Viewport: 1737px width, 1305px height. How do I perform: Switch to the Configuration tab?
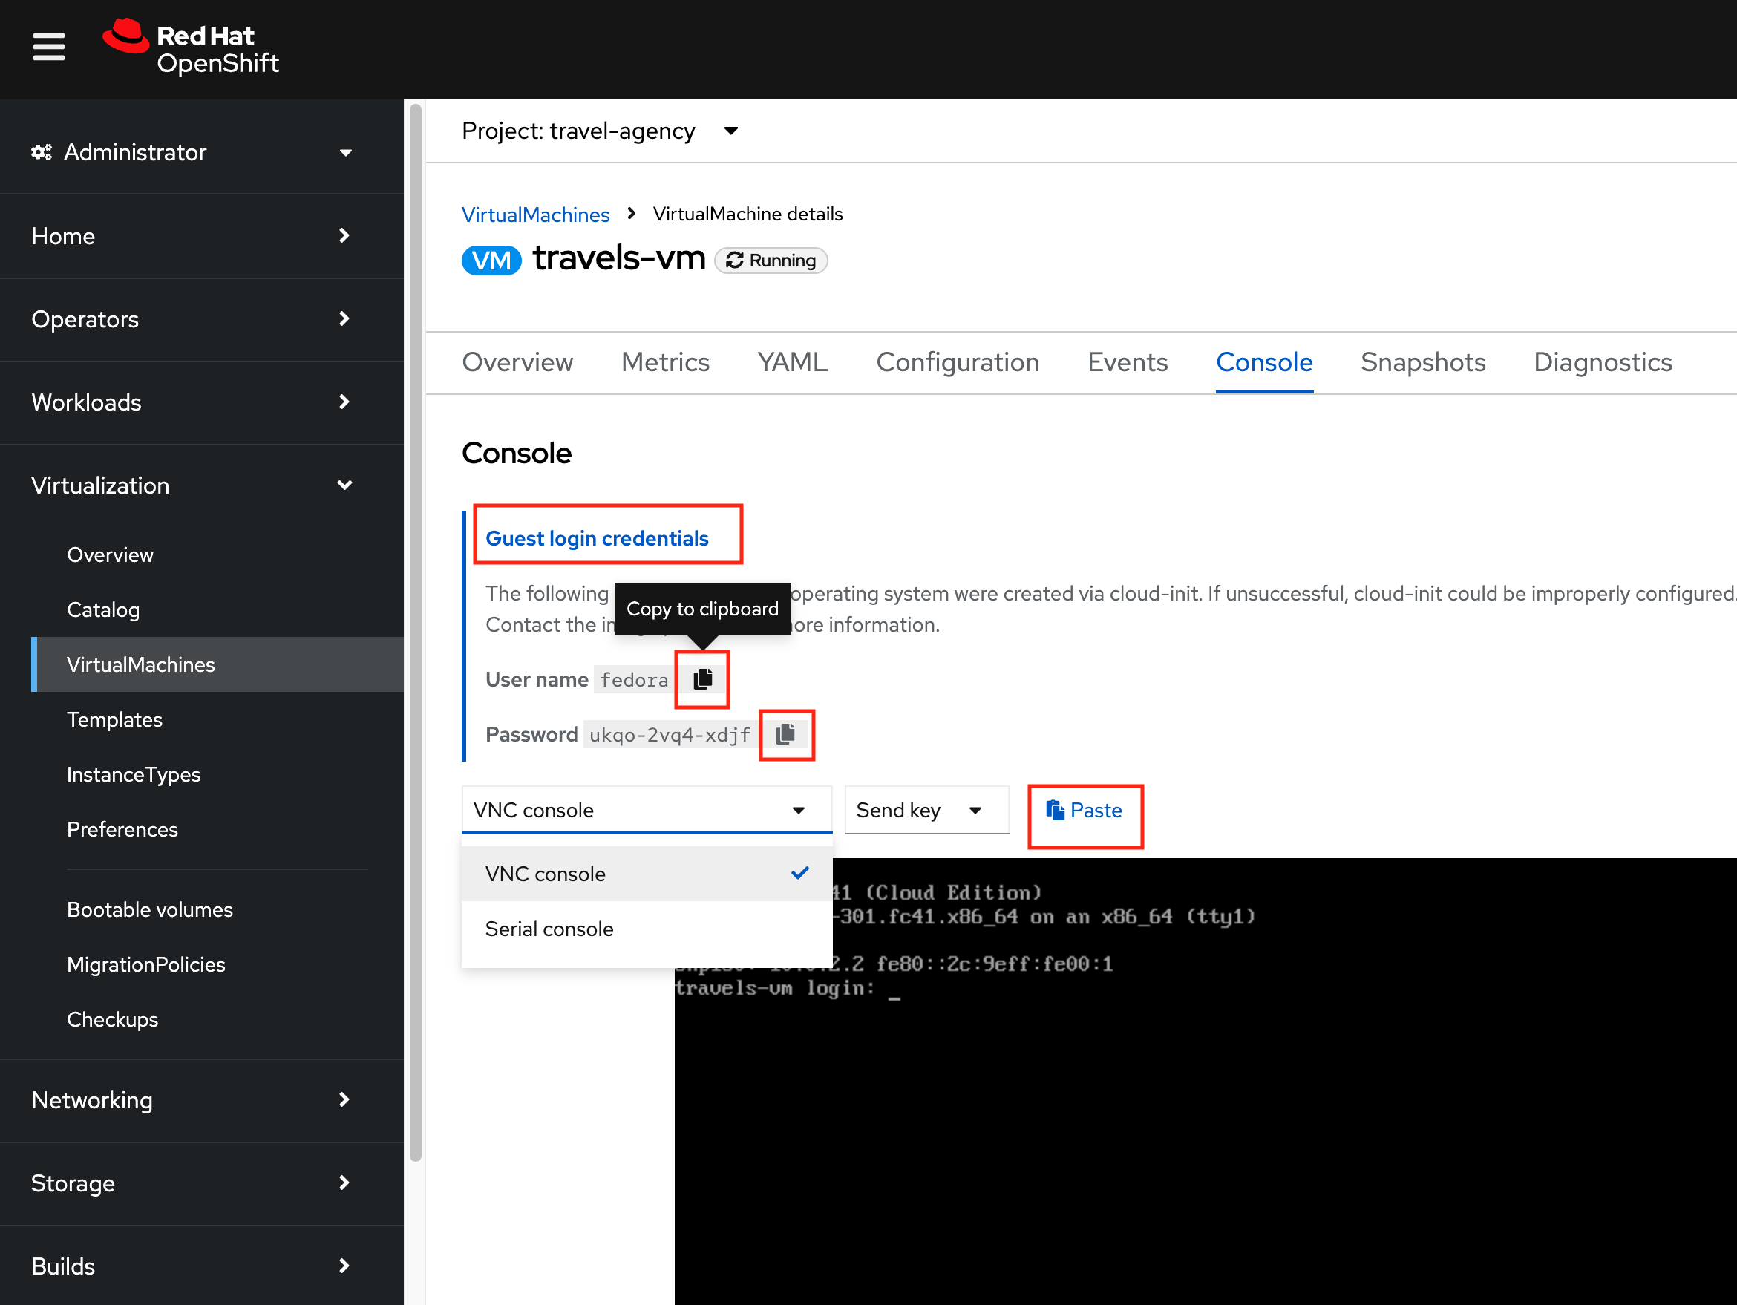(x=958, y=363)
